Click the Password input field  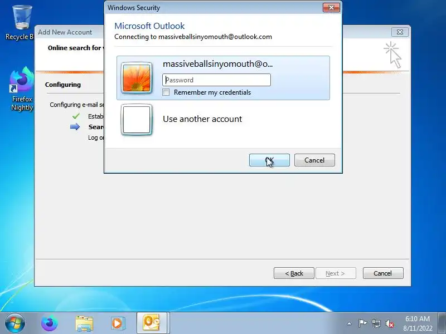pos(216,80)
